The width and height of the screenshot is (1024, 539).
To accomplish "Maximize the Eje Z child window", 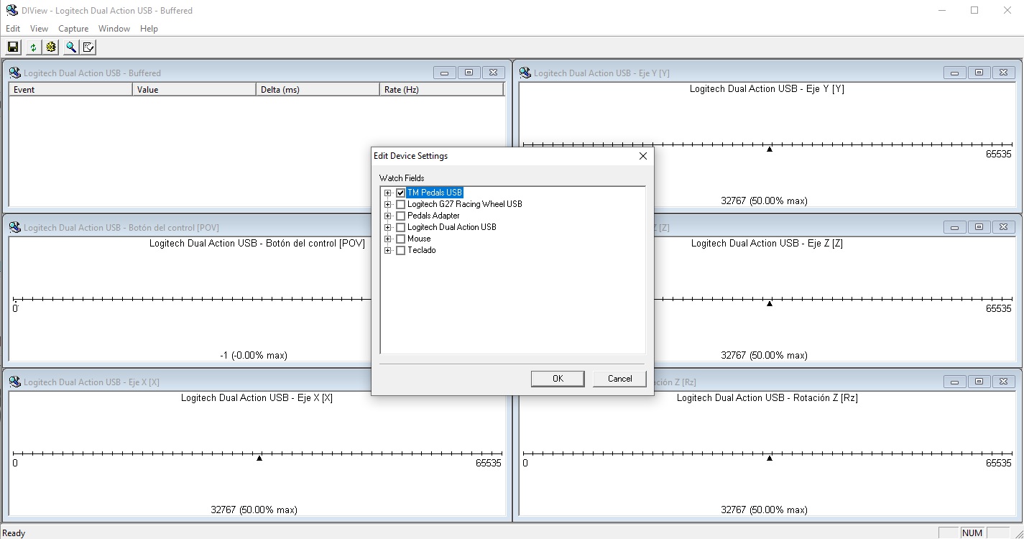I will [x=979, y=227].
